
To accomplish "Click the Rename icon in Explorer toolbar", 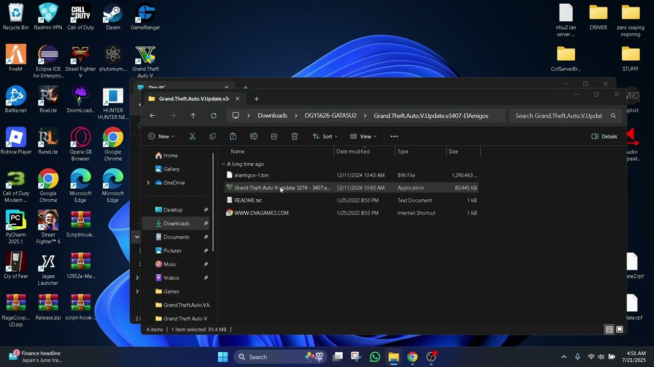I will (x=253, y=137).
